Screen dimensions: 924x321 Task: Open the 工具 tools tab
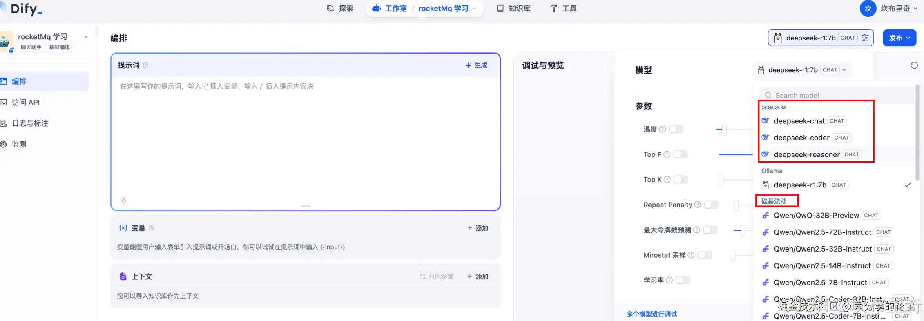[563, 9]
